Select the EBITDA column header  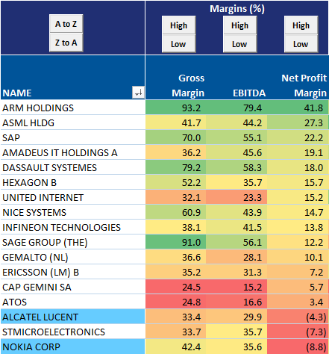click(x=236, y=78)
